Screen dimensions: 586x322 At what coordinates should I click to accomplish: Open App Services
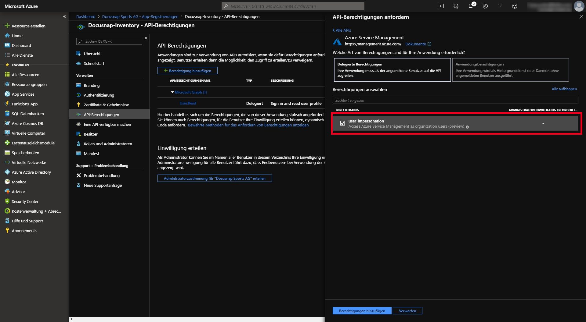[x=23, y=94]
